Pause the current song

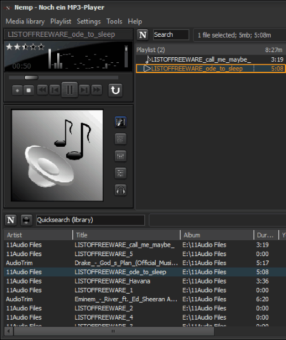(70, 90)
